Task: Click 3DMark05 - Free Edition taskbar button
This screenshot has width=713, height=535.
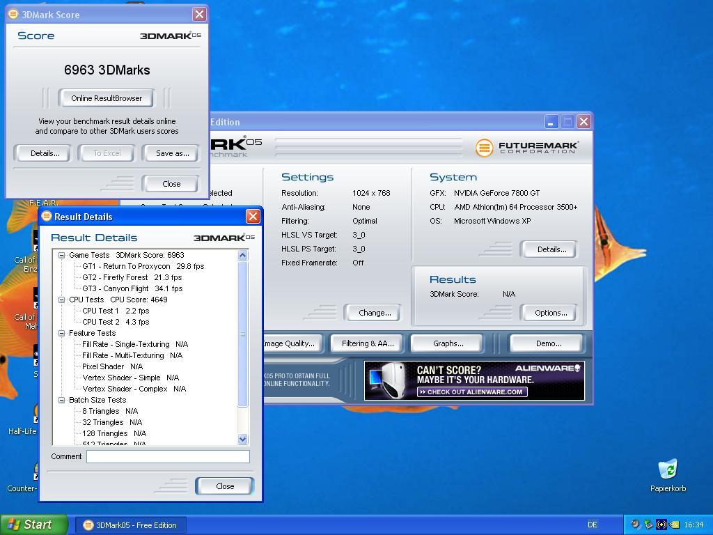Action: tap(130, 525)
